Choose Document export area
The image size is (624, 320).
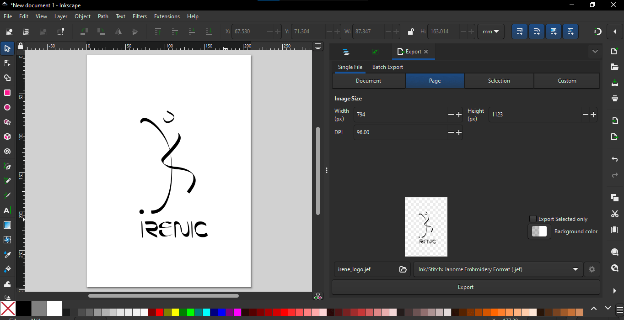pyautogui.click(x=369, y=81)
